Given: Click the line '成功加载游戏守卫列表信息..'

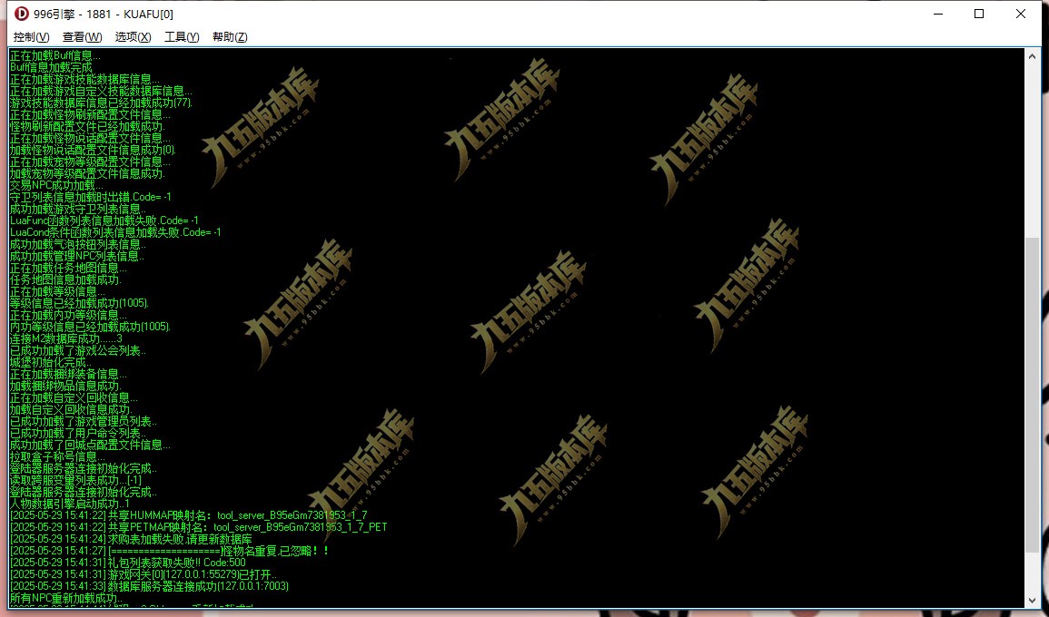Looking at the screenshot, I should coord(77,209).
